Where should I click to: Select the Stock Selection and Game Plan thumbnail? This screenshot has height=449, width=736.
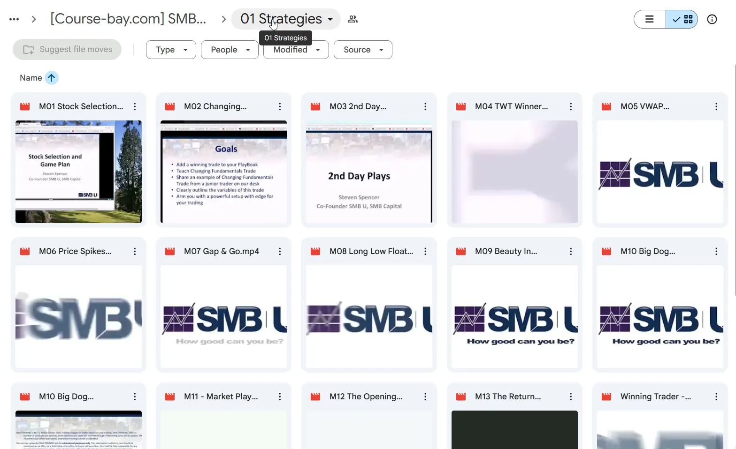(x=78, y=172)
